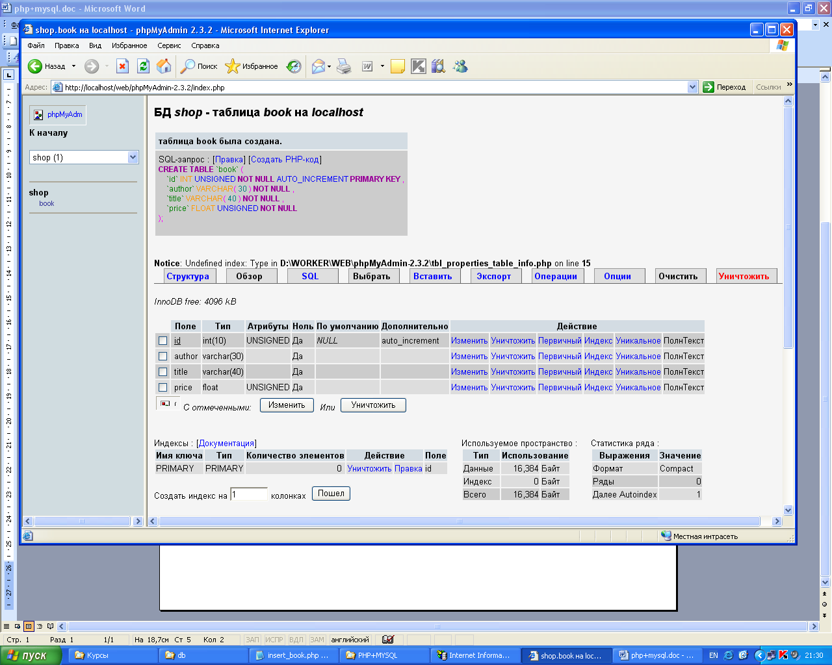
Task: Open the Файл menu
Action: pos(36,45)
